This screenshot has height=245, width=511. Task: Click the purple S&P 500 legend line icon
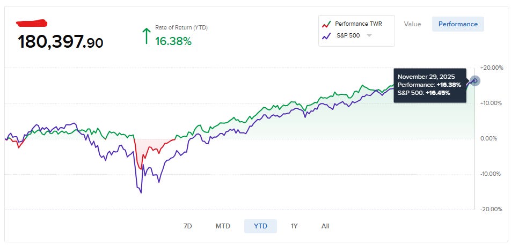pos(326,36)
